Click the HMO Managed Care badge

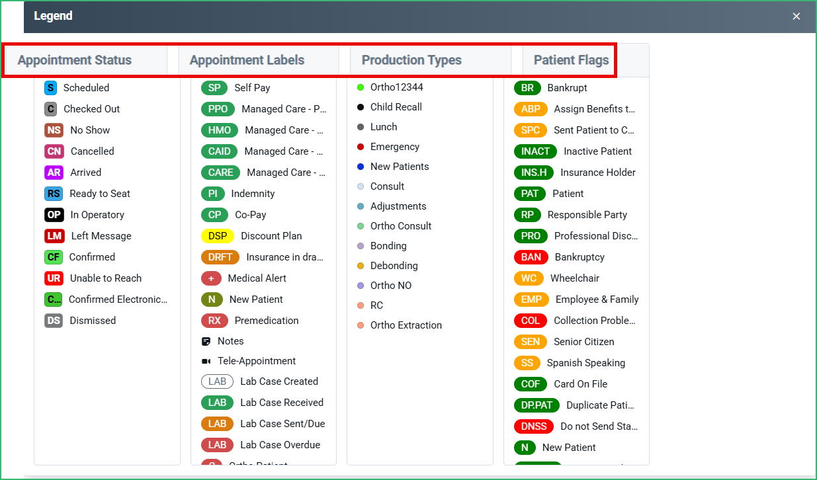click(x=220, y=130)
